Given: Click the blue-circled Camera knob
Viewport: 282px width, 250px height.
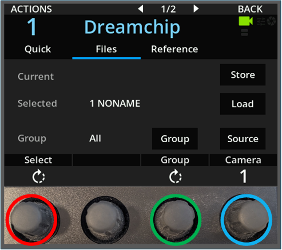Looking at the screenshot, I should pos(247,220).
